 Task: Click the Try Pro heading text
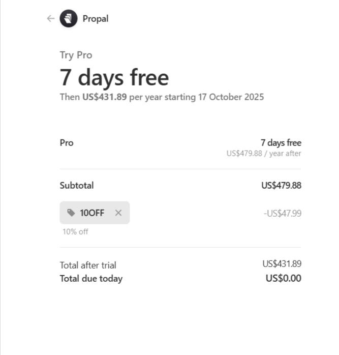76,55
